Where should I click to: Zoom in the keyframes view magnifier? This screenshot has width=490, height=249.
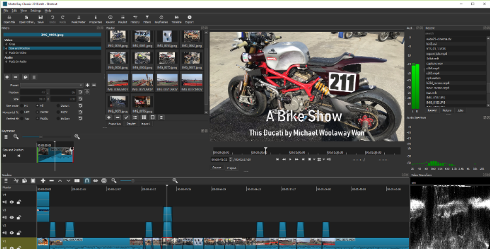click(x=77, y=136)
